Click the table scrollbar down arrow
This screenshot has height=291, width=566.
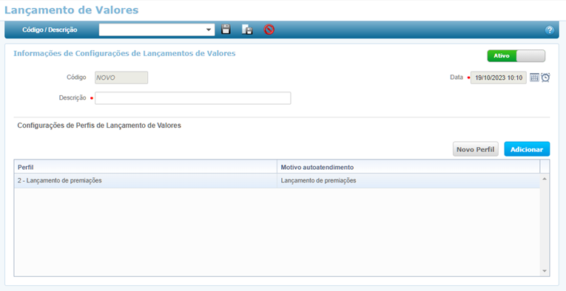click(545, 271)
